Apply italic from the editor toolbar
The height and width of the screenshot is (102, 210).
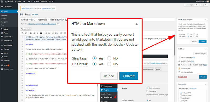point(38,33)
